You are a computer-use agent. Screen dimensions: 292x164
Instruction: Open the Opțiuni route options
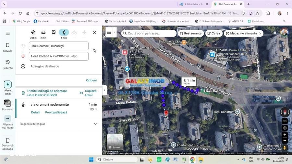click(x=91, y=80)
